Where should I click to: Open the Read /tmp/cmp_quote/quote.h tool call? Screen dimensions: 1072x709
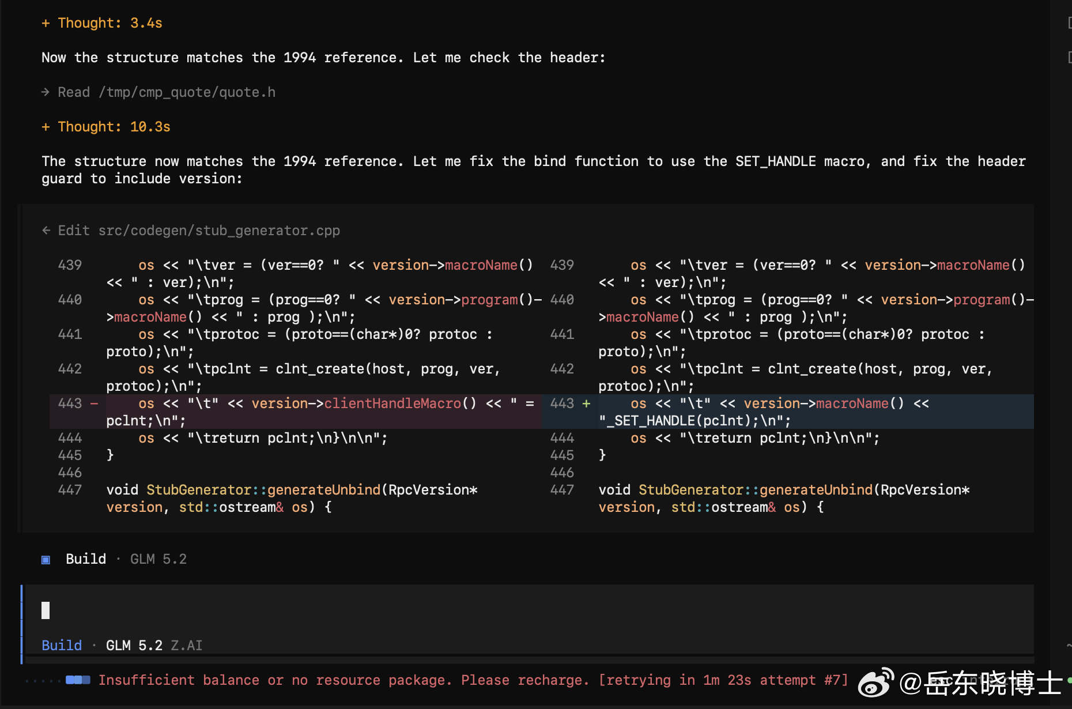coord(158,92)
